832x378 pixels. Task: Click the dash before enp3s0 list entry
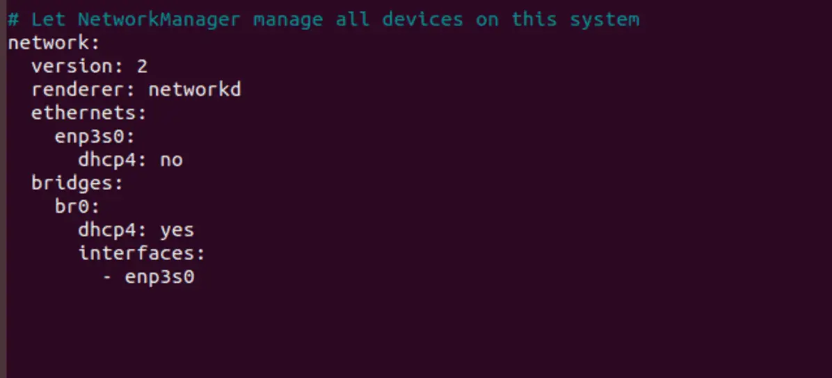coord(106,277)
